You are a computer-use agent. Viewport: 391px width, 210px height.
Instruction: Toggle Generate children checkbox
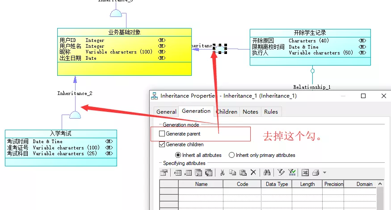click(x=162, y=144)
